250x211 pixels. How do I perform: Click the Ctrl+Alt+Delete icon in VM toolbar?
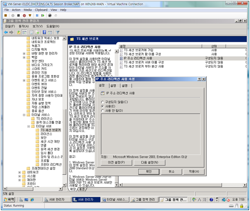tap(6, 15)
